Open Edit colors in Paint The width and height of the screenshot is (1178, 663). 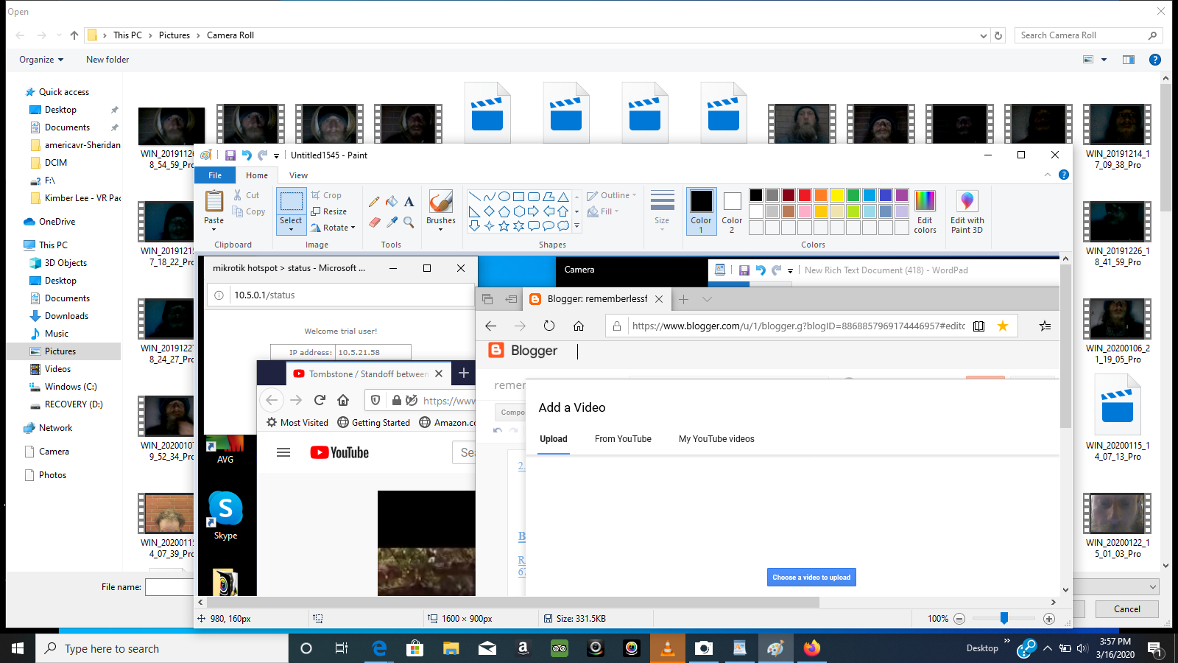[925, 211]
